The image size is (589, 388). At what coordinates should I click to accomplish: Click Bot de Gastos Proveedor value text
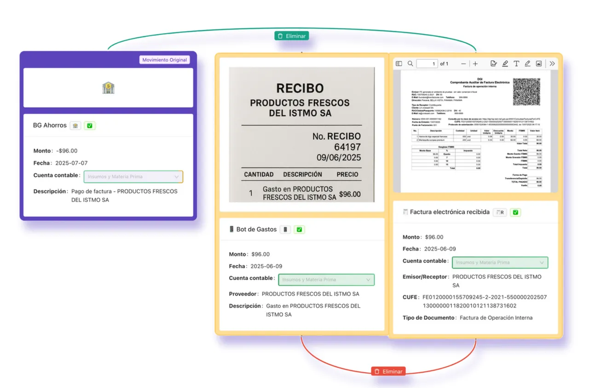pos(311,294)
